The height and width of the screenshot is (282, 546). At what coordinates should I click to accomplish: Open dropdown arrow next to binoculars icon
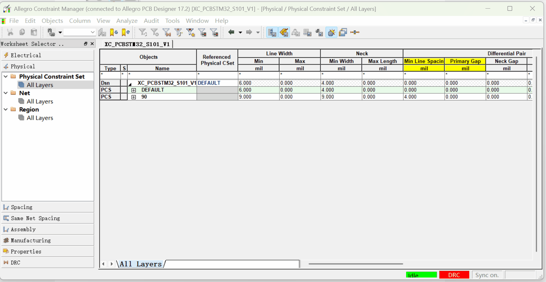[x=60, y=32]
